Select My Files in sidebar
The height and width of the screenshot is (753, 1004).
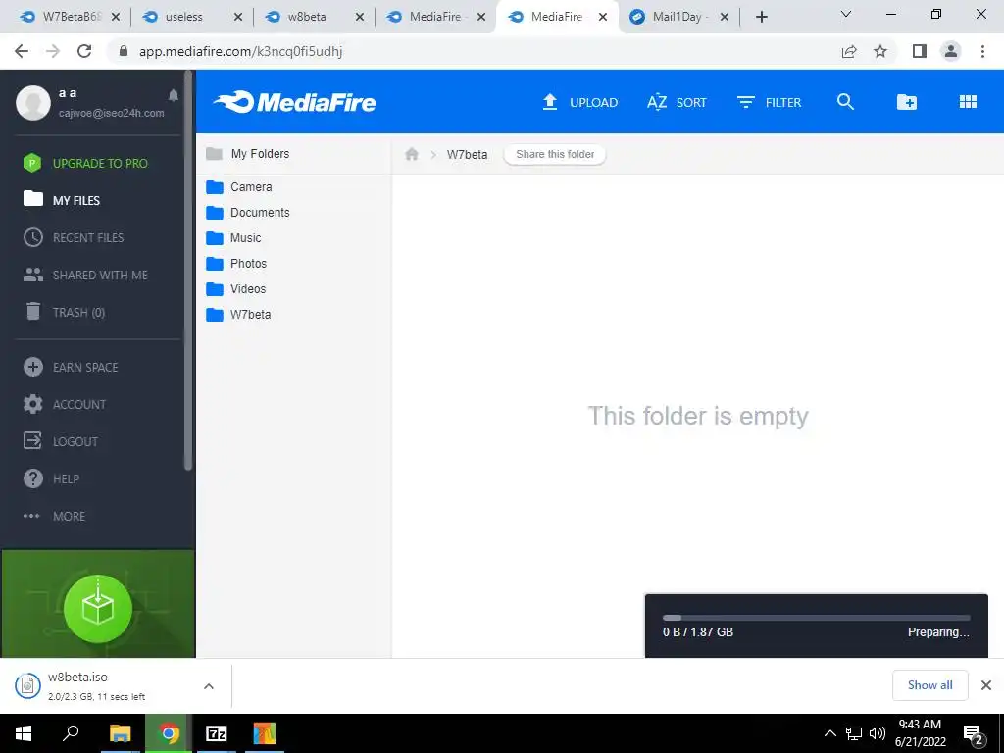click(x=62, y=200)
